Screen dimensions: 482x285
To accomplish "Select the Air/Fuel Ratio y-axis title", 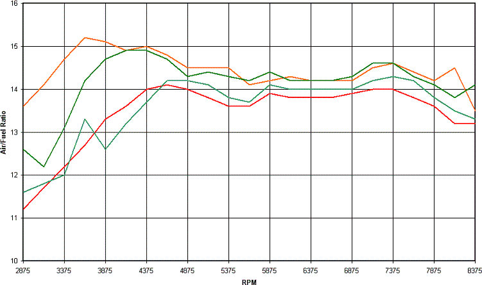I will [4, 133].
